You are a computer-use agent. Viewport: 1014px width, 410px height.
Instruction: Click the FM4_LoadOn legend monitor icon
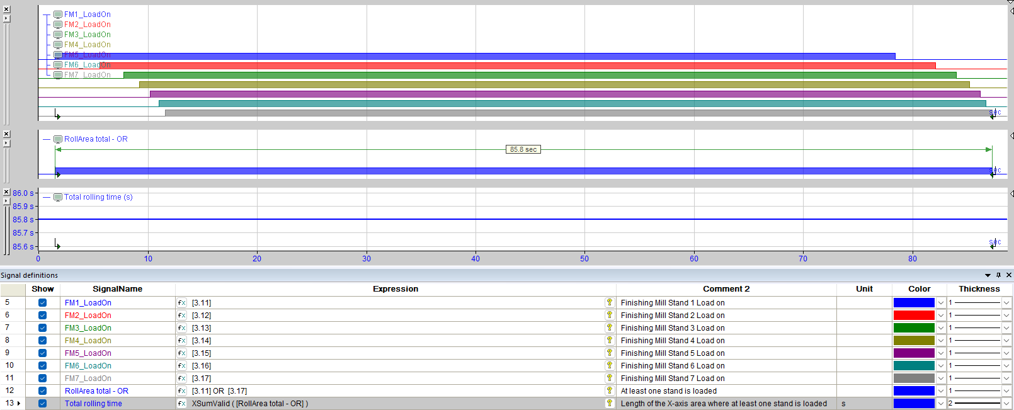[x=58, y=45]
